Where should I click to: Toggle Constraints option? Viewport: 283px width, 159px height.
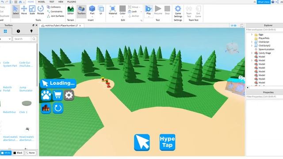point(55,11)
